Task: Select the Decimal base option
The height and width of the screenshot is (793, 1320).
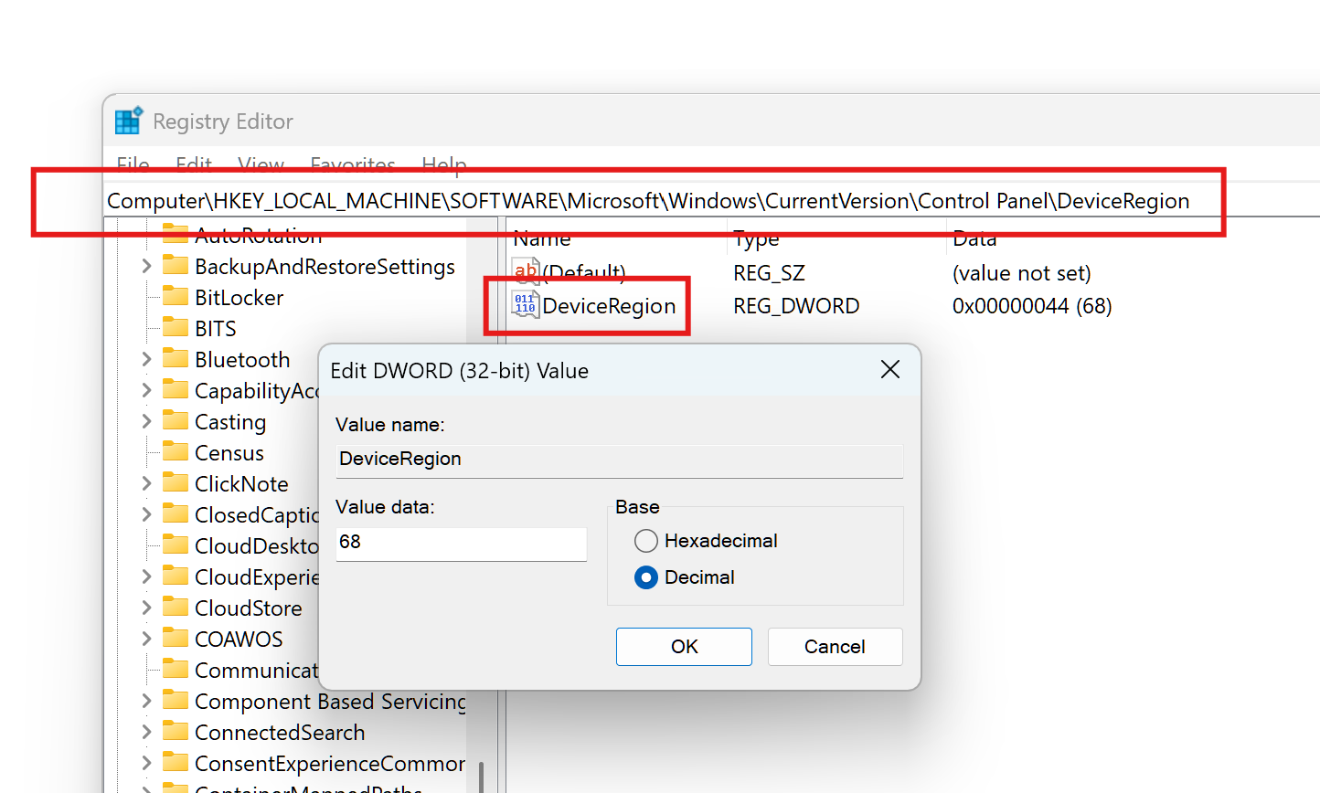Action: pyautogui.click(x=646, y=577)
